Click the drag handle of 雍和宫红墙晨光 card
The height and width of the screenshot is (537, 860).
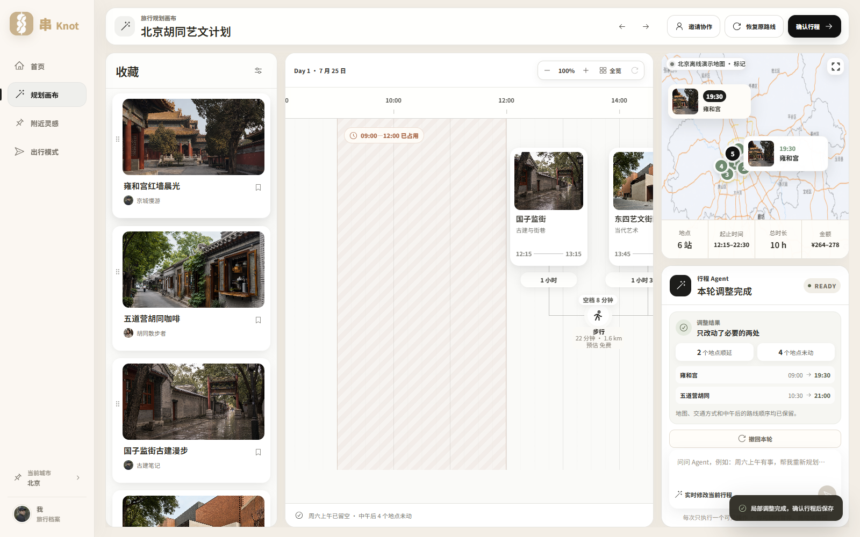point(118,139)
